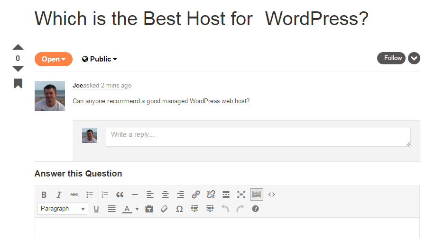Toggle italic formatting
The width and height of the screenshot is (435, 238).
(59, 194)
